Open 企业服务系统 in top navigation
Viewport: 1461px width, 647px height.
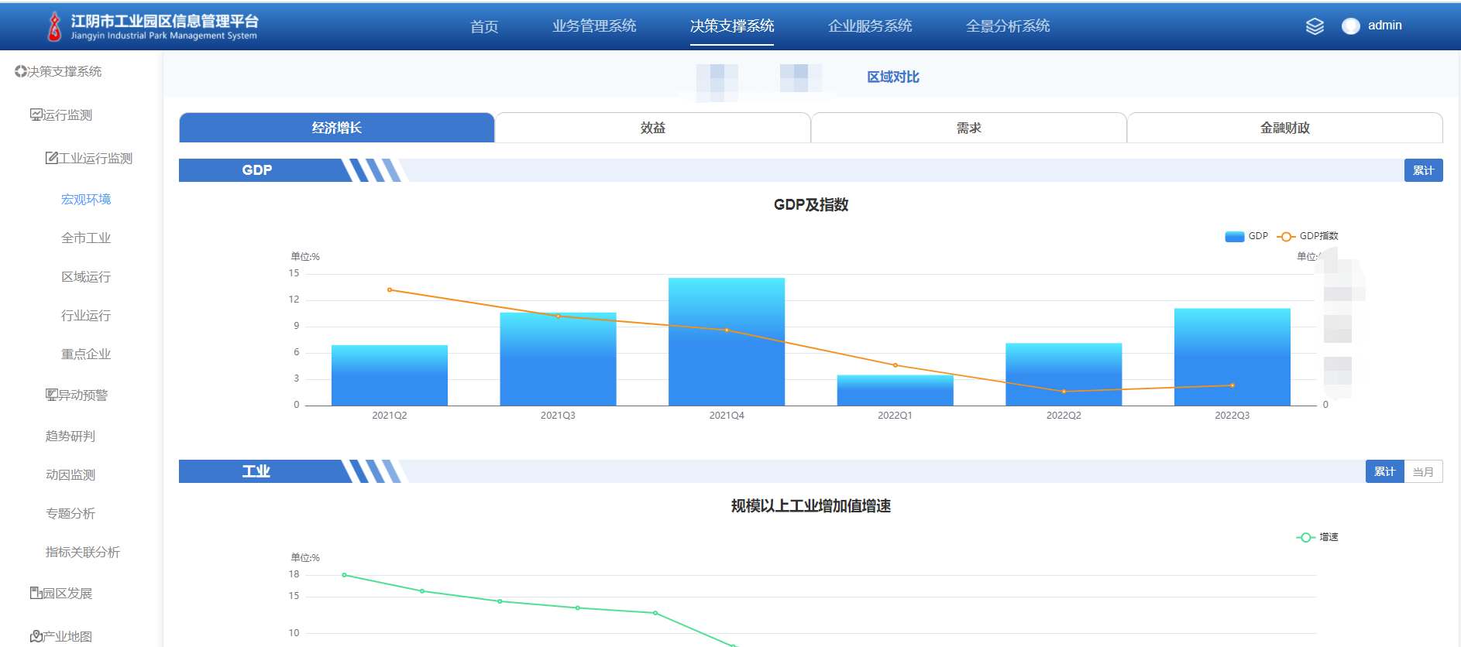870,26
